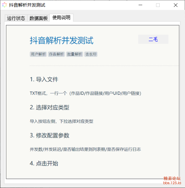Maximize the 抖音解析并发测试 window
The image size is (185, 188).
coord(158,5)
